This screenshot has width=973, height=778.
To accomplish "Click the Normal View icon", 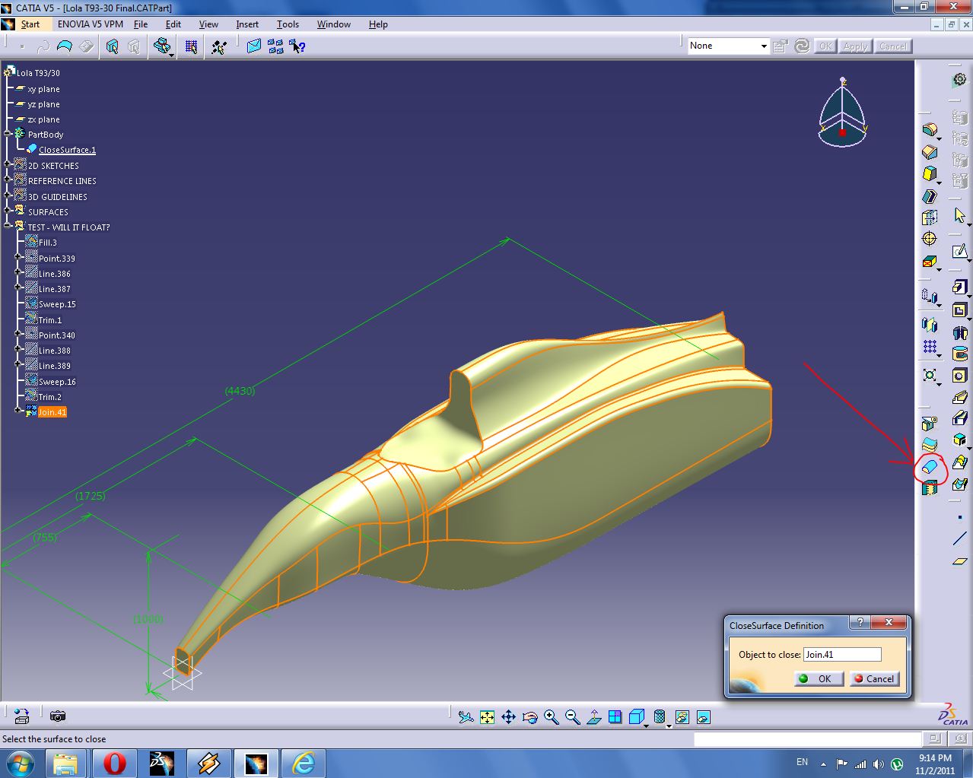I will pyautogui.click(x=594, y=717).
